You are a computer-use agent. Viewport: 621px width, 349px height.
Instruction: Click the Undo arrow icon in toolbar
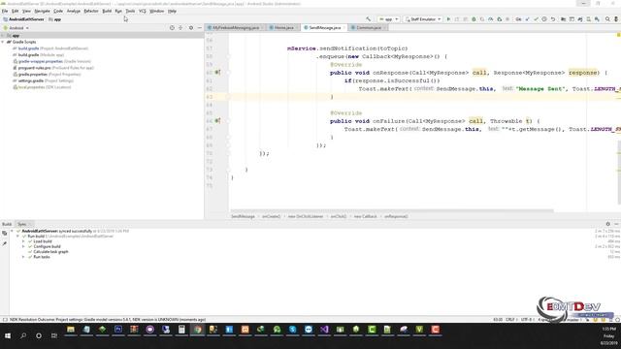[553, 19]
